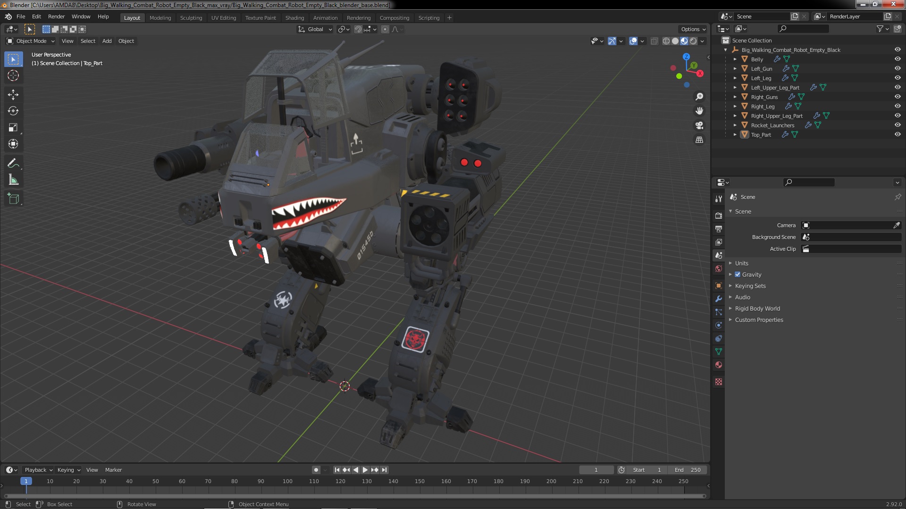Viewport: 906px width, 509px height.
Task: Select the Measure tool
Action: click(x=13, y=180)
